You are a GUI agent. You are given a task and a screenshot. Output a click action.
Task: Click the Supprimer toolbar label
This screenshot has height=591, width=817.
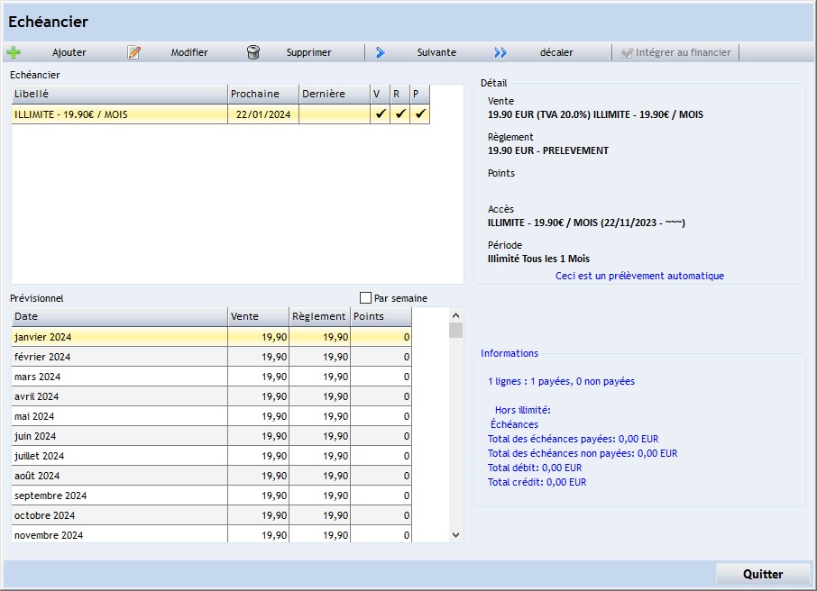pyautogui.click(x=308, y=52)
